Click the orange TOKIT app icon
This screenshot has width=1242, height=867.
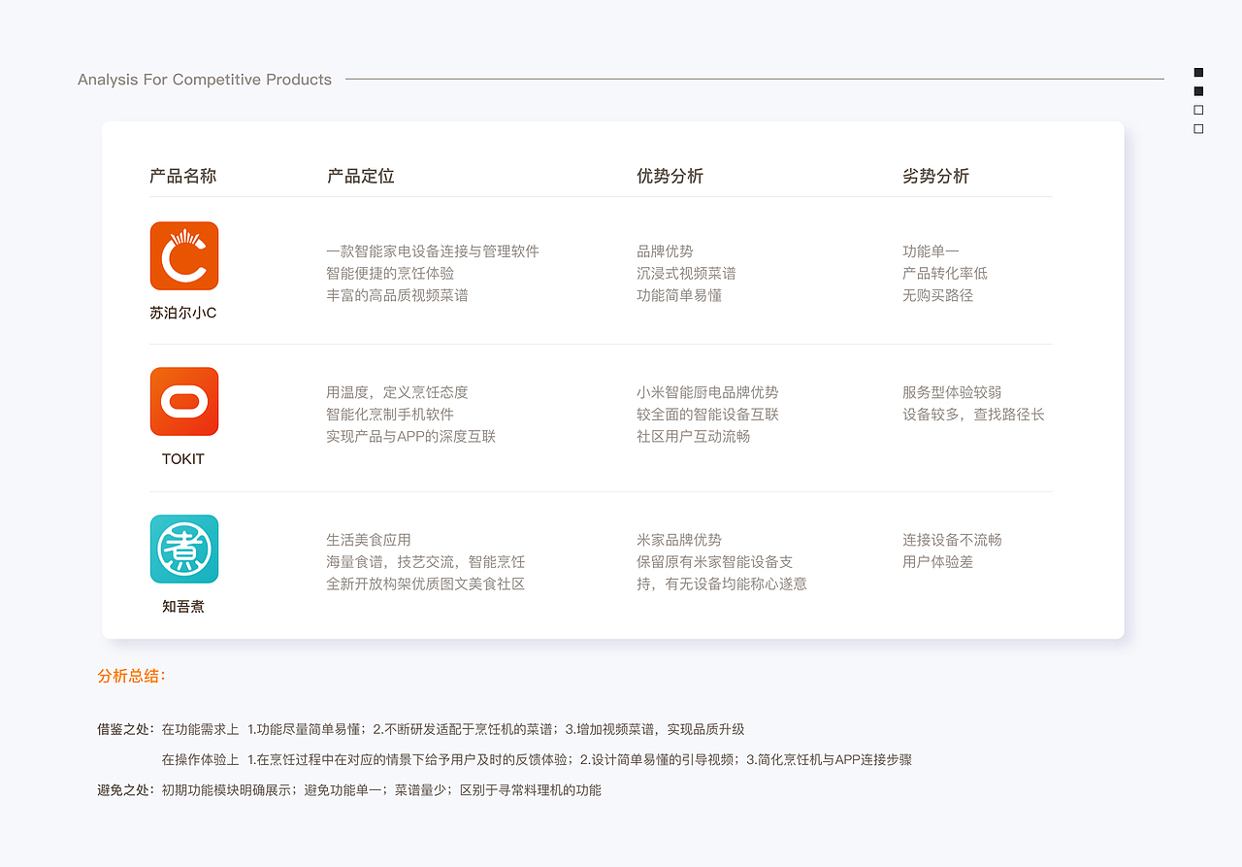(x=184, y=401)
